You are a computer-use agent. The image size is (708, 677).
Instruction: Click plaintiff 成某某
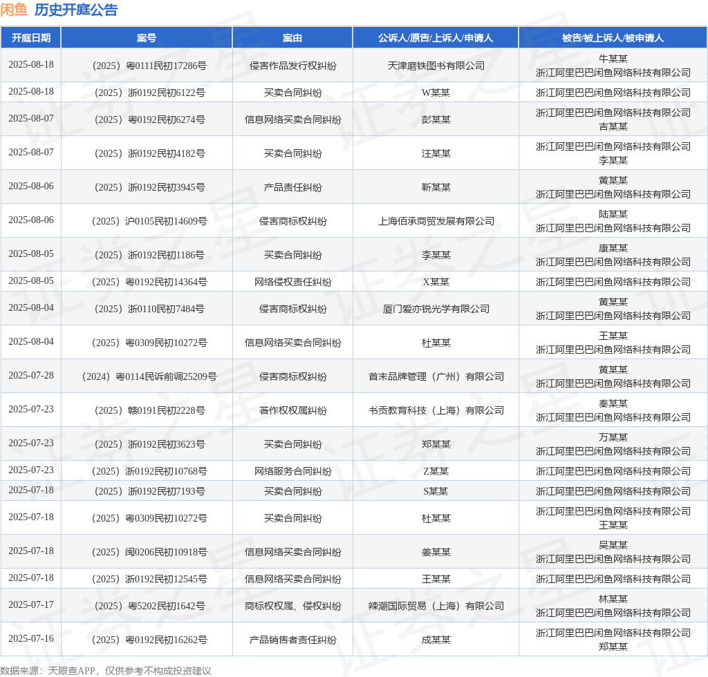point(436,640)
